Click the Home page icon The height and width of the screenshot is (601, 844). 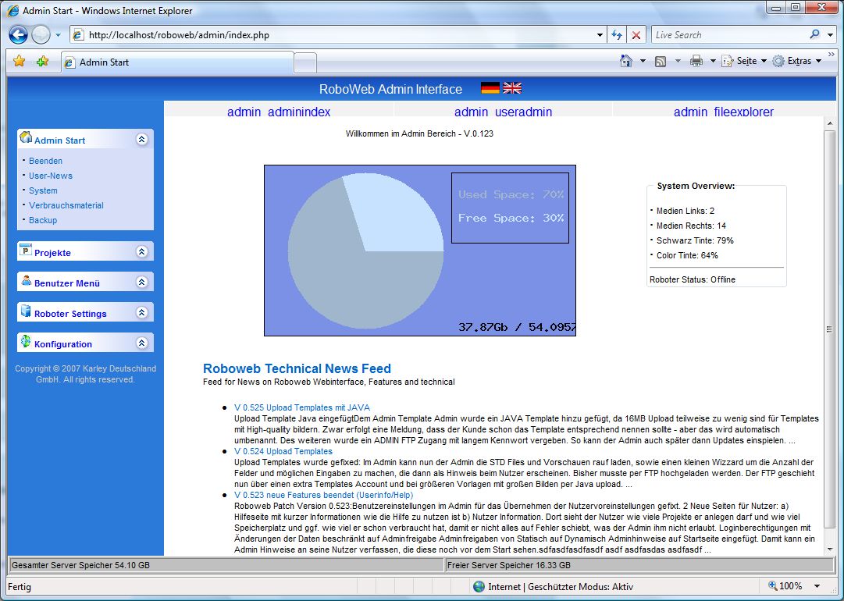(x=626, y=61)
